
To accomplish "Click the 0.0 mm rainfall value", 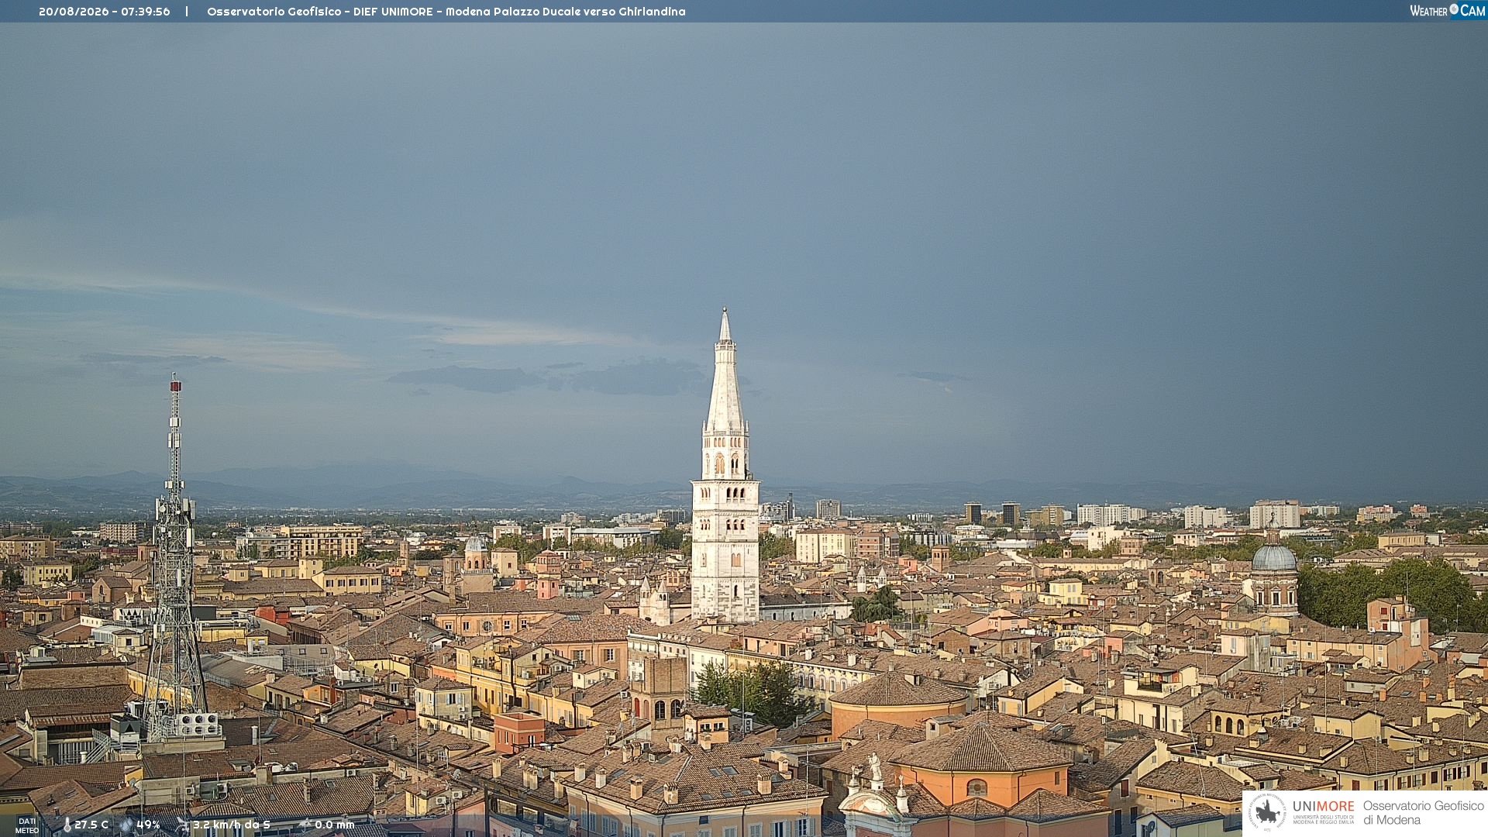I will click(x=335, y=825).
